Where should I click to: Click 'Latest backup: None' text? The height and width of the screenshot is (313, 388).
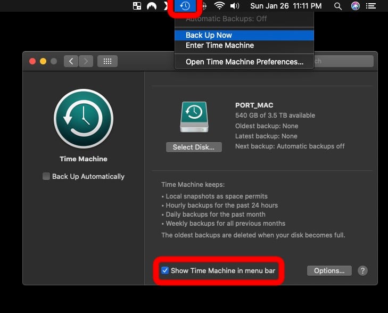click(266, 136)
